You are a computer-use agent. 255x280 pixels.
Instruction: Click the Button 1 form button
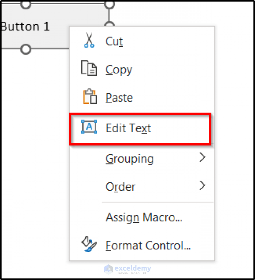click(26, 27)
